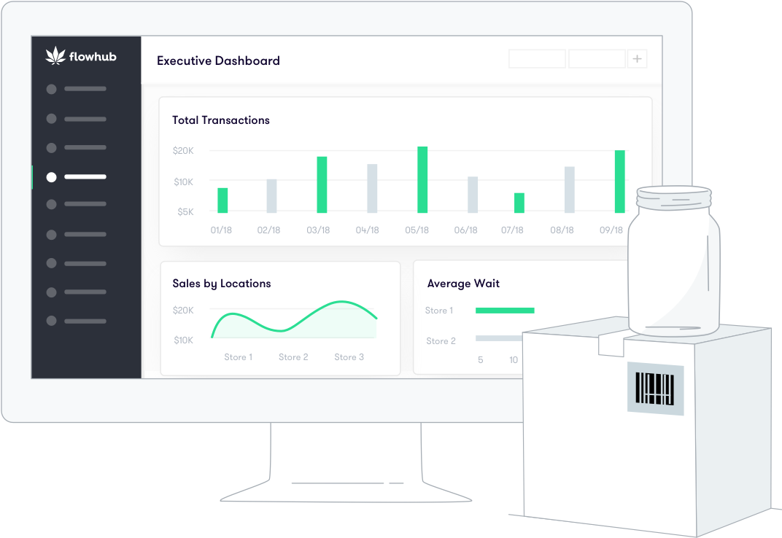782x538 pixels.
Task: Click the Average Wait heading
Action: pos(463,284)
